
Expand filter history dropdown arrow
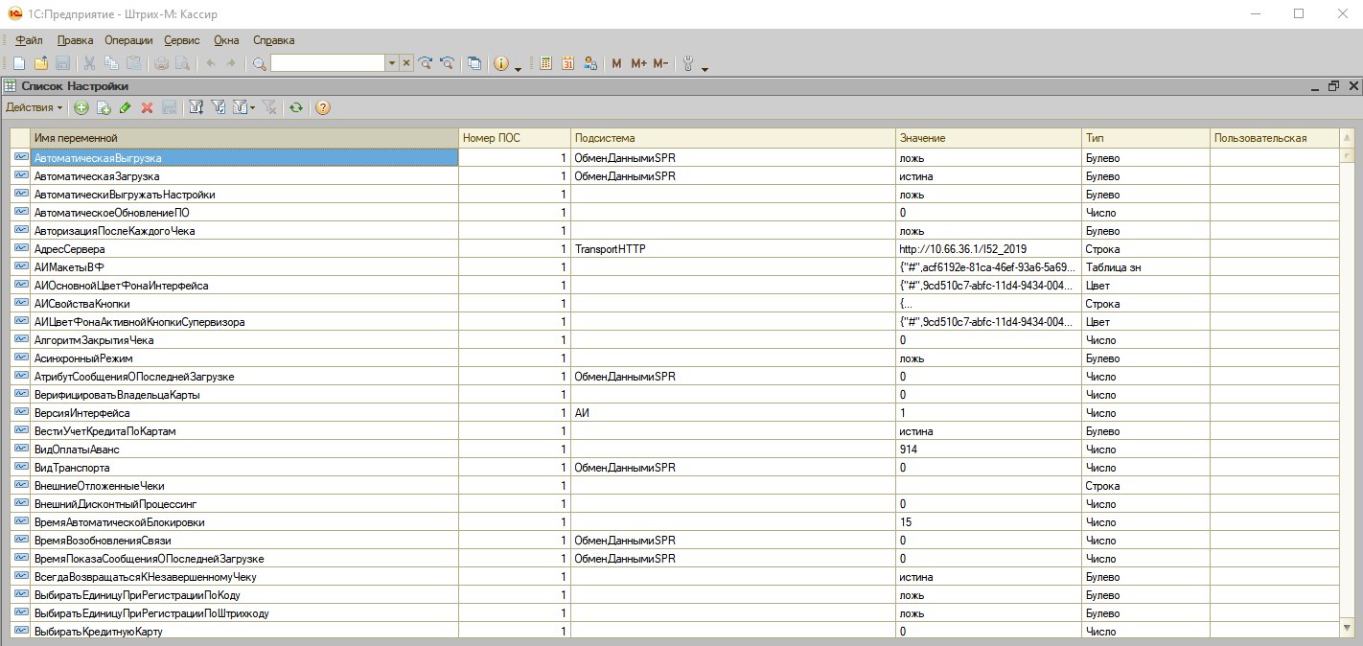click(252, 107)
